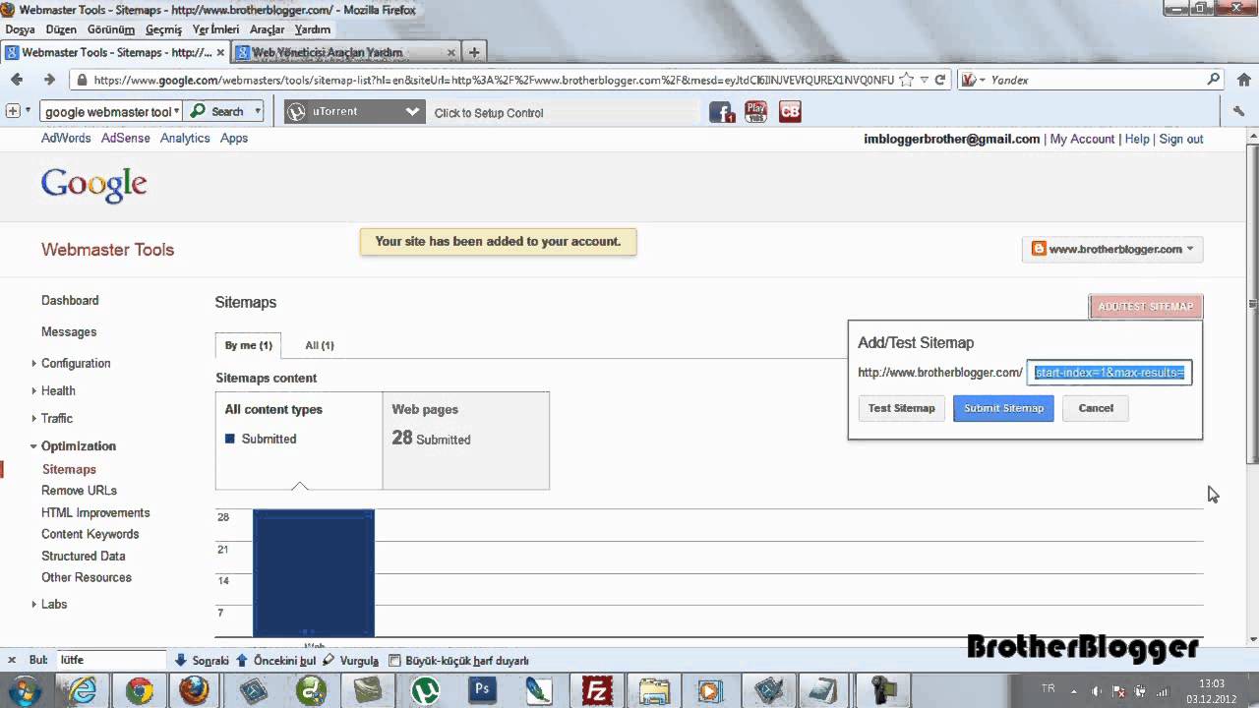Close the find bar with X
Screen dimensions: 1259x708
(12, 661)
